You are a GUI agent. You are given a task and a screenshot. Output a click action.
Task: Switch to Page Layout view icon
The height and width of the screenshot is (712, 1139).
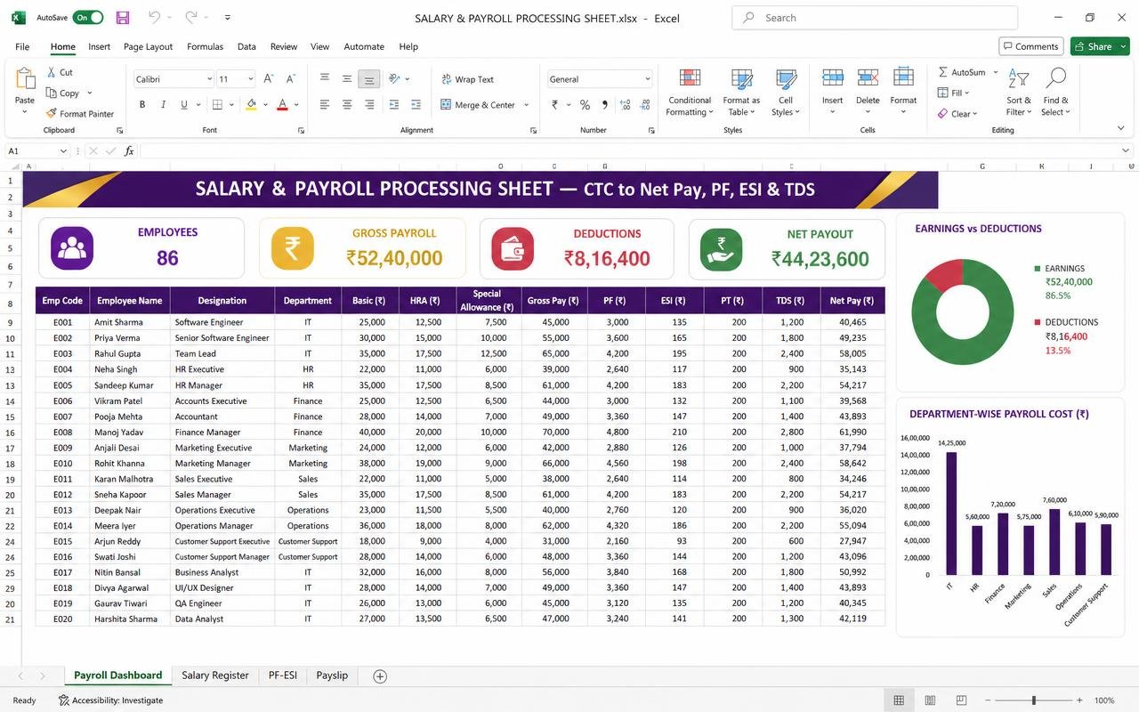point(930,700)
